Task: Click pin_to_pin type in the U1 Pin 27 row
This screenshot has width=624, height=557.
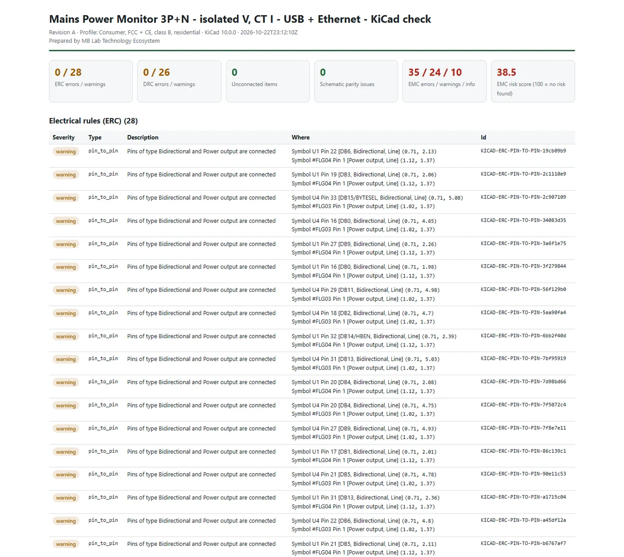Action: tap(103, 244)
